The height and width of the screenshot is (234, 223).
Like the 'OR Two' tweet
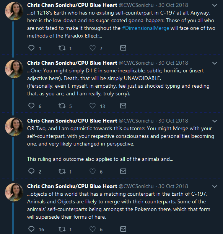[x=93, y=171]
